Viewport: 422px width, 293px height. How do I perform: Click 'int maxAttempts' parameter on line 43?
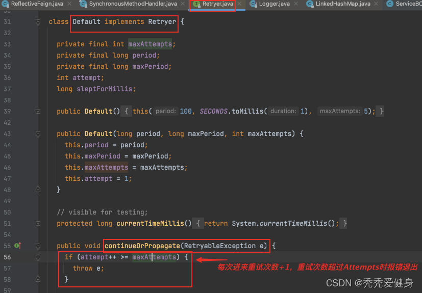[262, 134]
